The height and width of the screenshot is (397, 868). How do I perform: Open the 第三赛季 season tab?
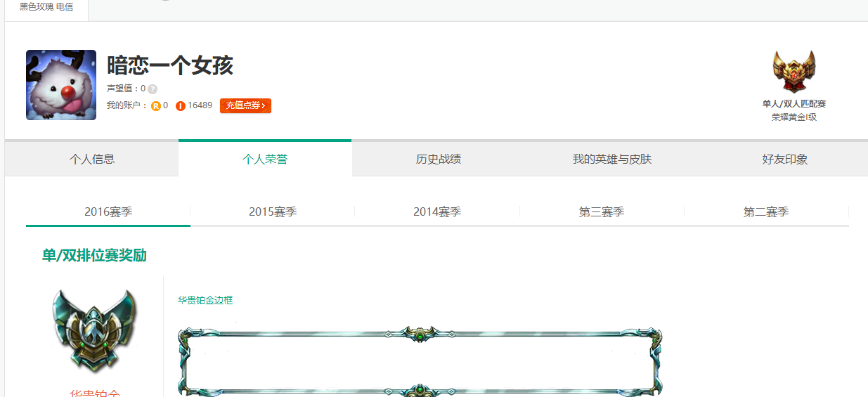(x=602, y=211)
